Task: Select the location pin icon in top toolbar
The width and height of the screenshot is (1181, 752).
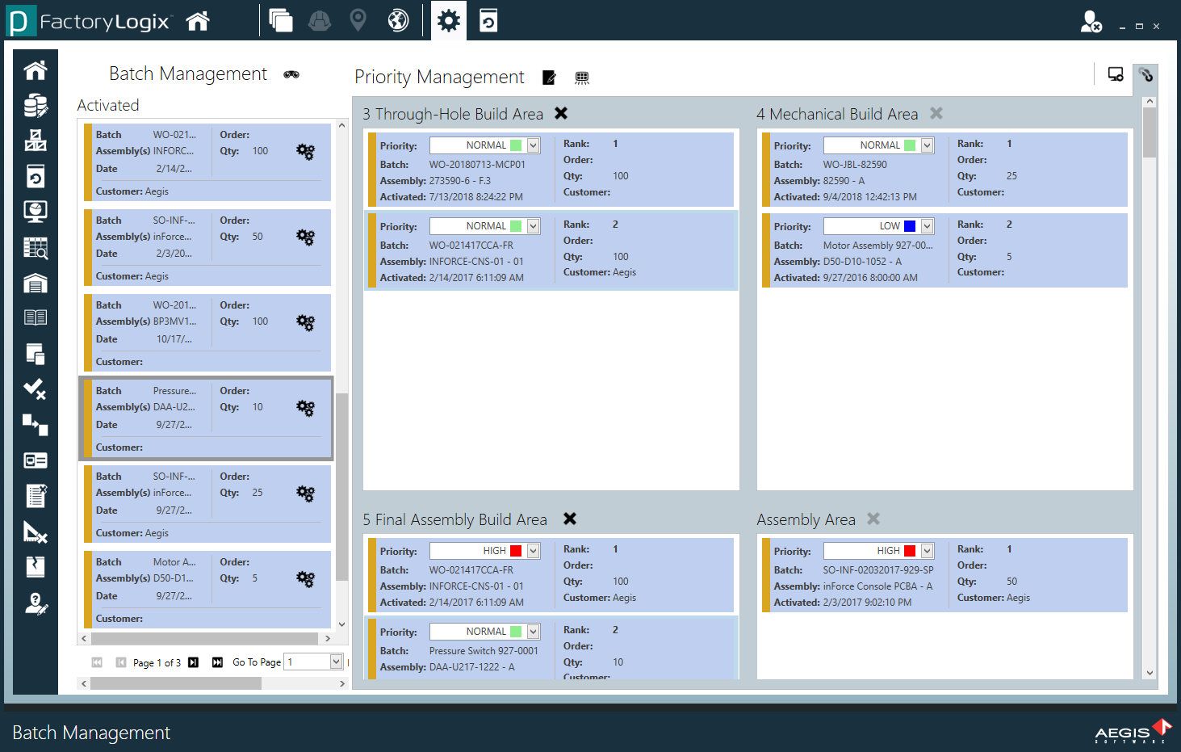Action: tap(358, 20)
